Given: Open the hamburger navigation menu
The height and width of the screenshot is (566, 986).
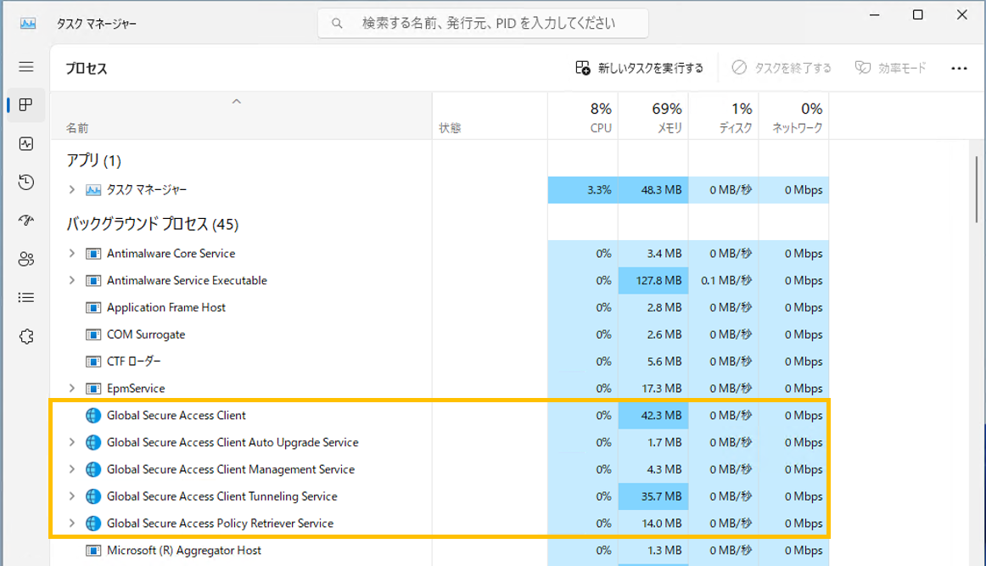Looking at the screenshot, I should click(x=26, y=67).
